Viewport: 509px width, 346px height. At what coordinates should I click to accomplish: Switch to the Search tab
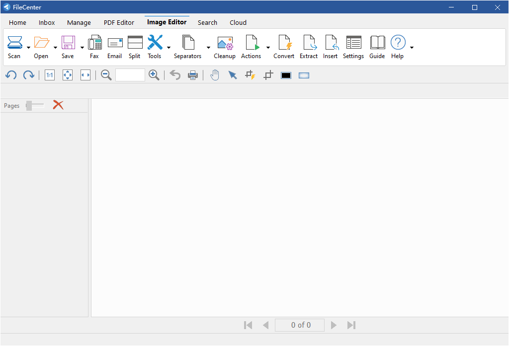point(207,23)
